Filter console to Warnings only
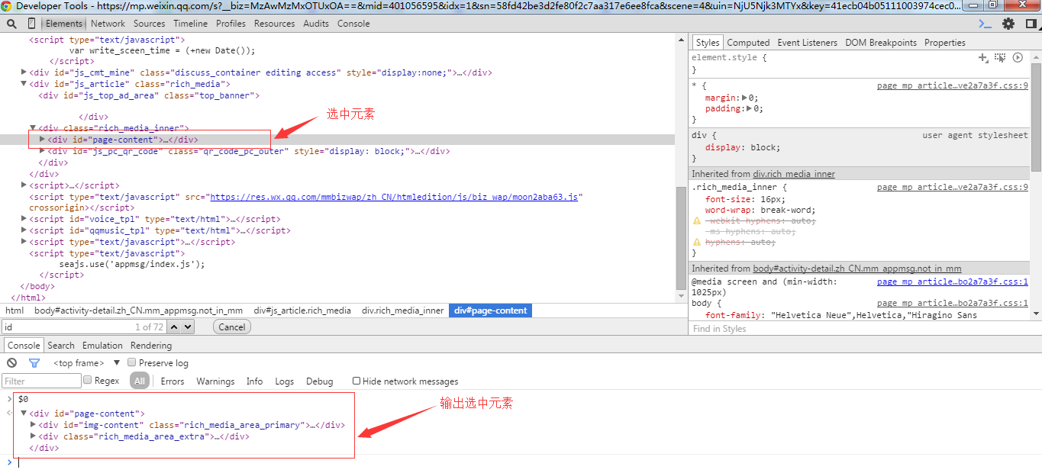Viewport: 1042px width, 473px height. 215,381
